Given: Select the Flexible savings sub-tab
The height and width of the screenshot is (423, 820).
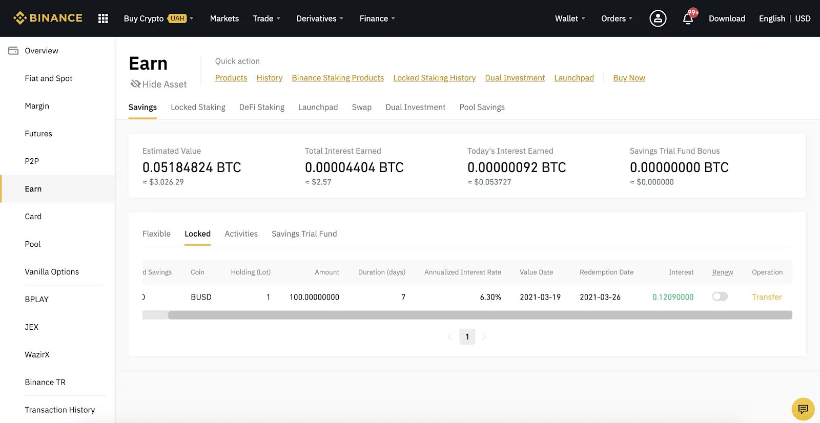Looking at the screenshot, I should tap(156, 234).
